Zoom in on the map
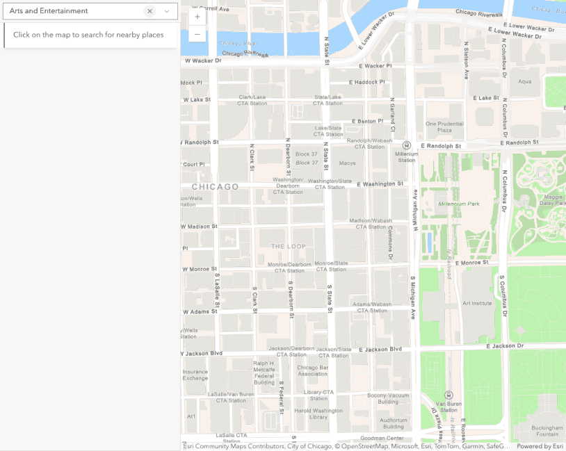This screenshot has width=566, height=451. (x=197, y=17)
